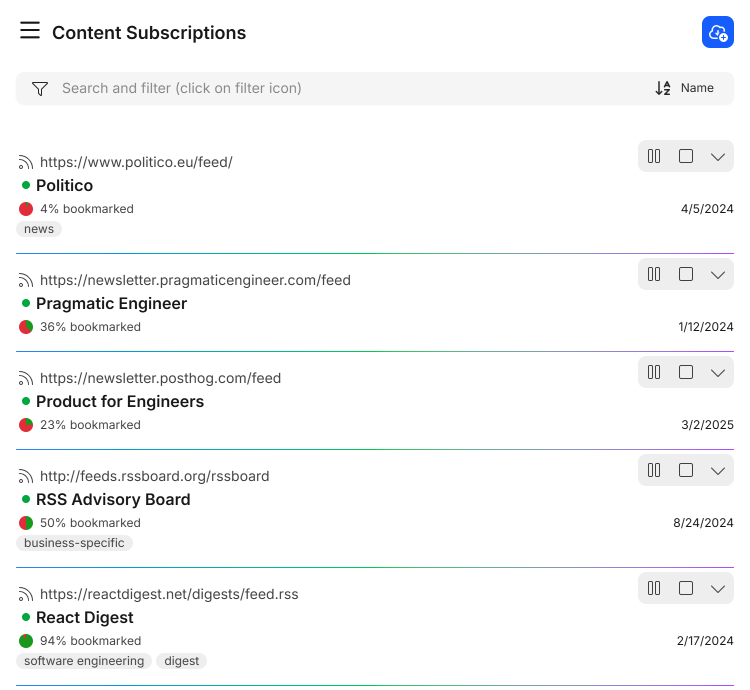The width and height of the screenshot is (750, 690).
Task: Open the hamburger navigation menu
Action: pyautogui.click(x=30, y=30)
